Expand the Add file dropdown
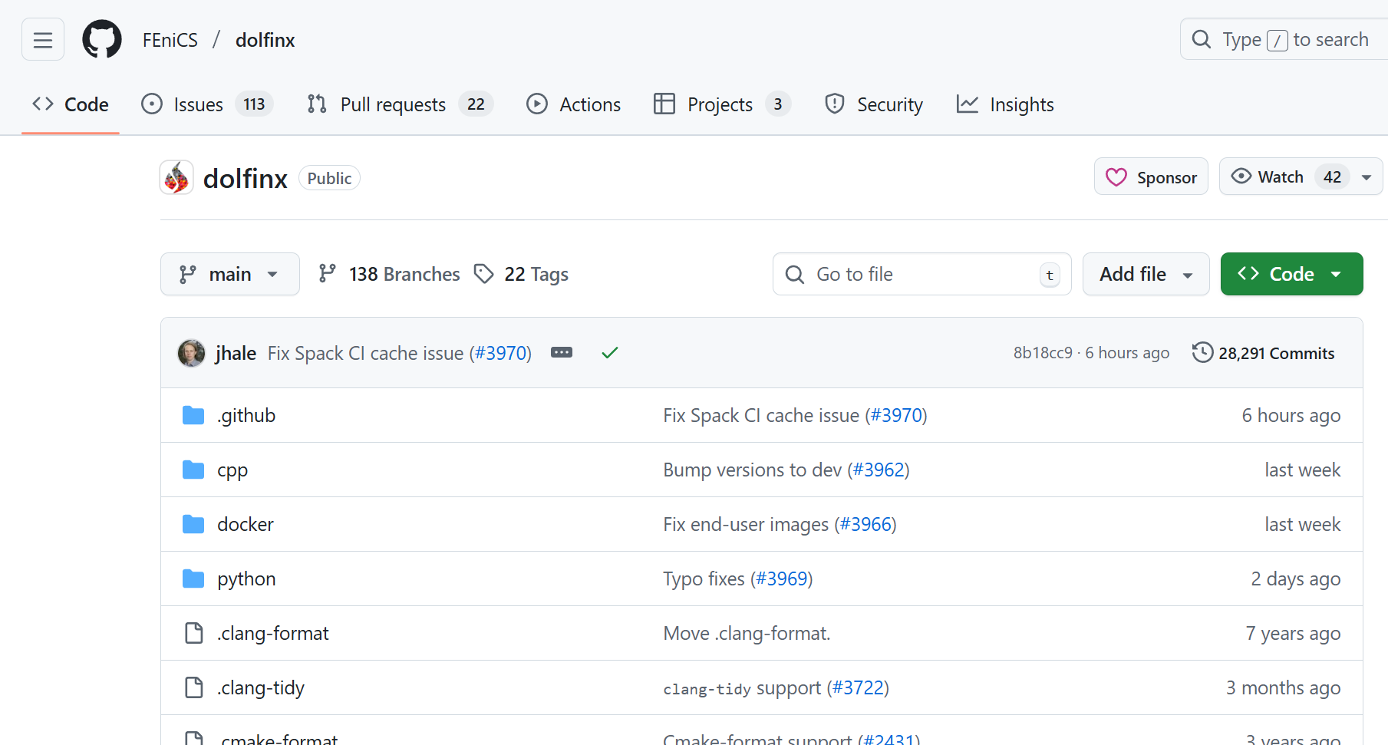 click(x=1146, y=274)
